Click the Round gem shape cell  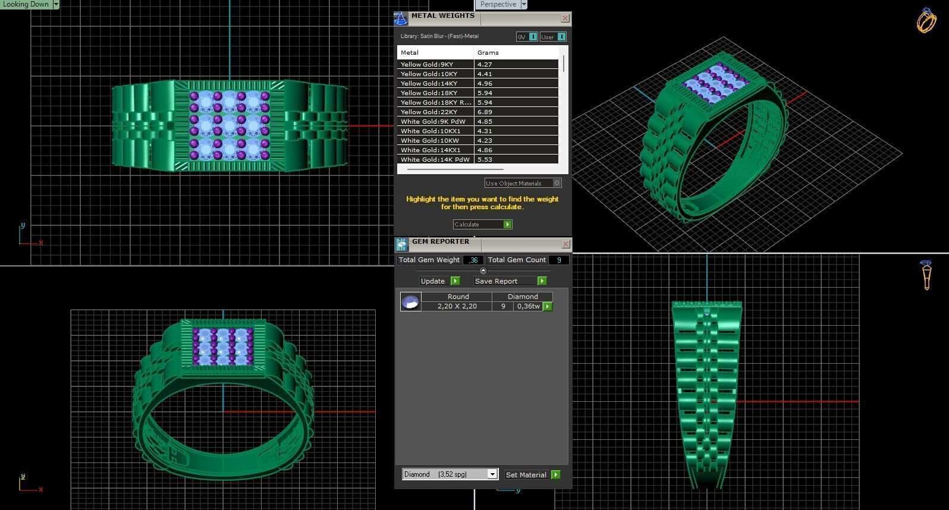(458, 297)
